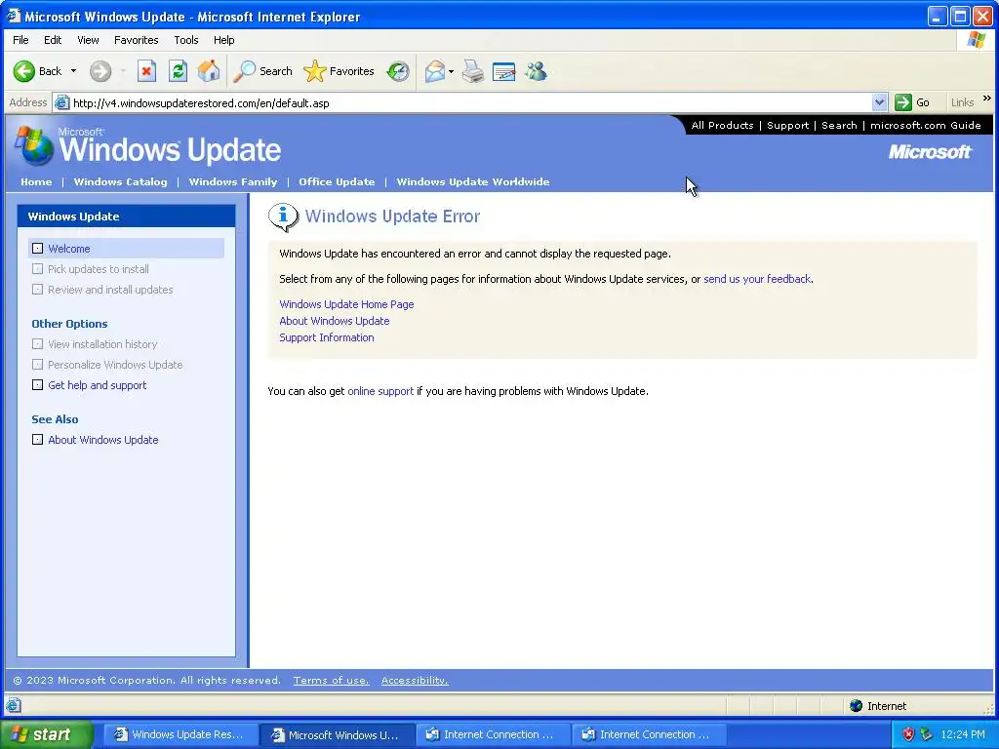
Task: Click the address bar URL field
Action: [x=471, y=102]
